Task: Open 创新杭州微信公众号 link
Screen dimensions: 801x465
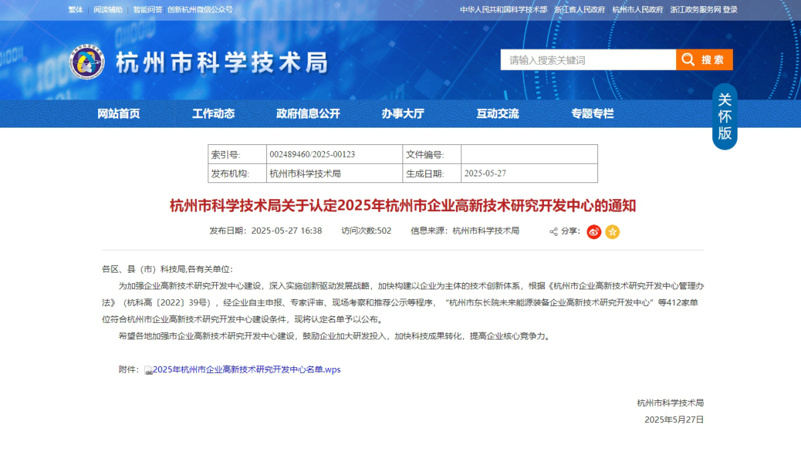Action: pyautogui.click(x=200, y=10)
